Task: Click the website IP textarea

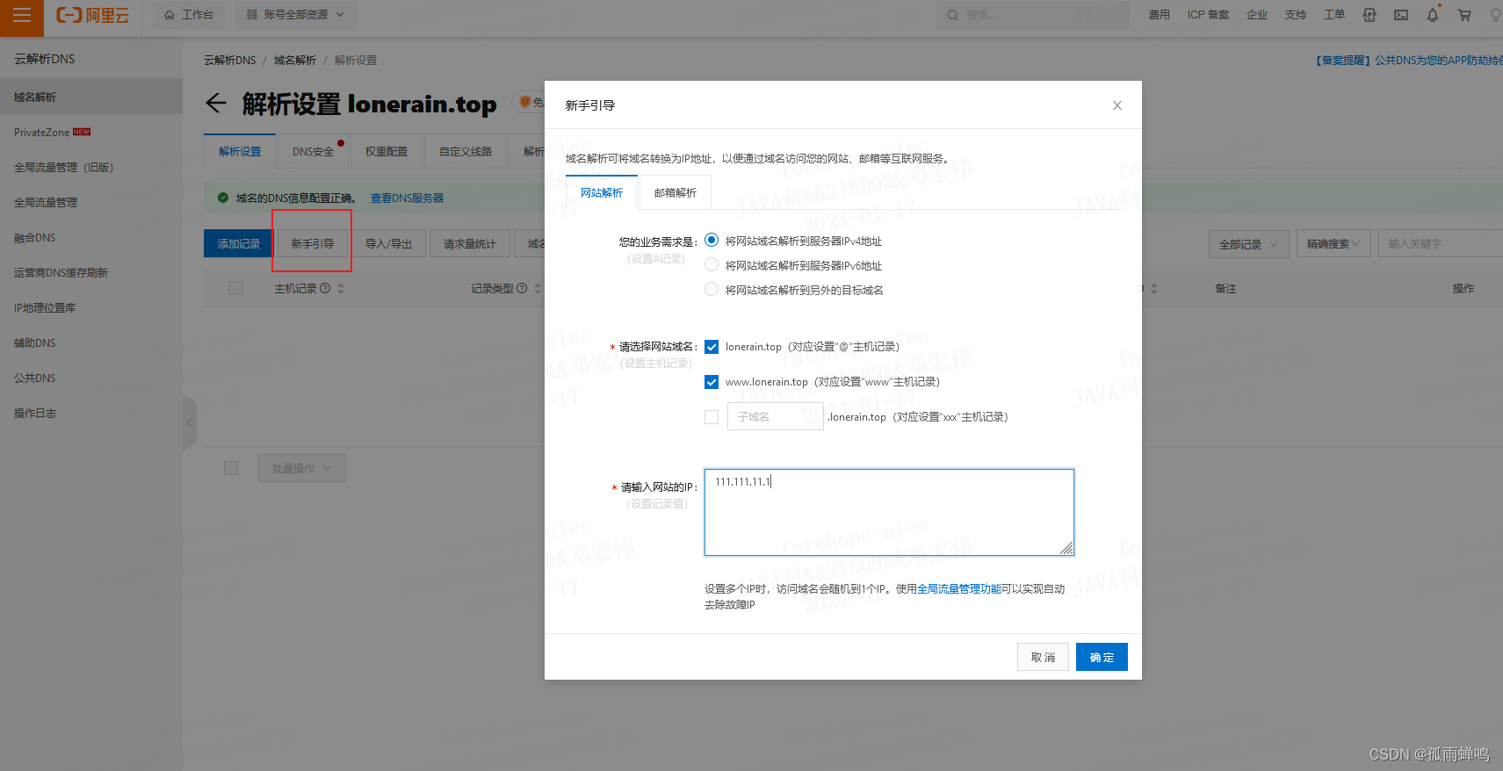Action: tap(889, 512)
